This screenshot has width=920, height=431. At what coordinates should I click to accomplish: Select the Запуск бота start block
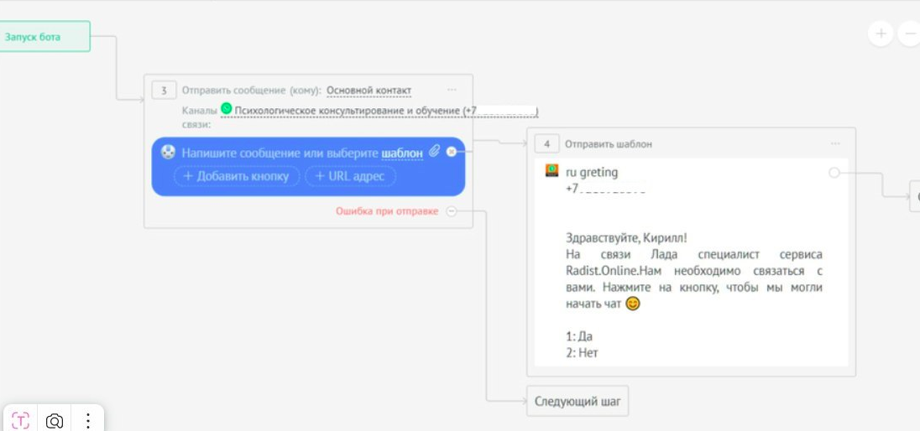pos(44,37)
